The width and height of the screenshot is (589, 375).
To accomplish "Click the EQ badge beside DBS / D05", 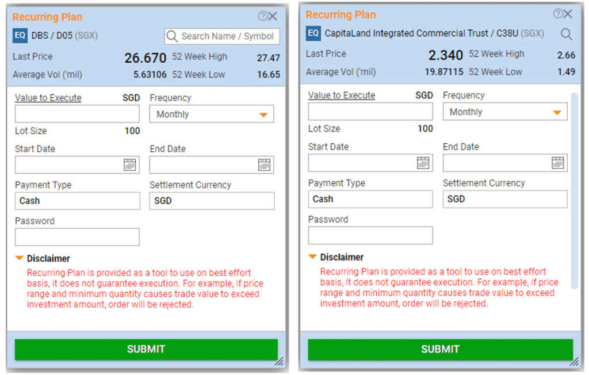I will coord(20,36).
